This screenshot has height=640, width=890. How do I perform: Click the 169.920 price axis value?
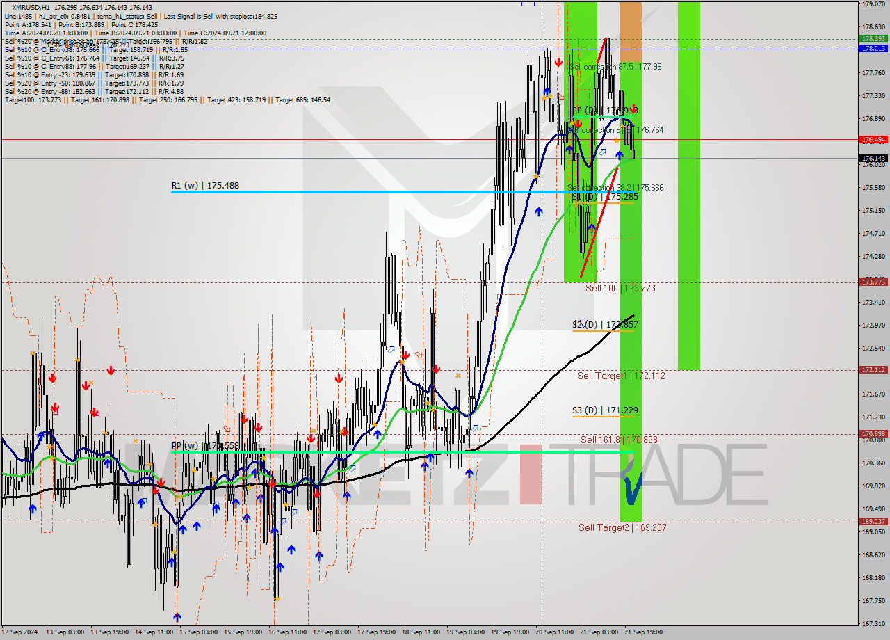pyautogui.click(x=873, y=486)
